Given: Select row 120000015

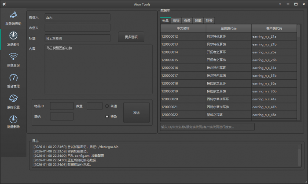Looking at the screenshot, I should click(x=228, y=60).
